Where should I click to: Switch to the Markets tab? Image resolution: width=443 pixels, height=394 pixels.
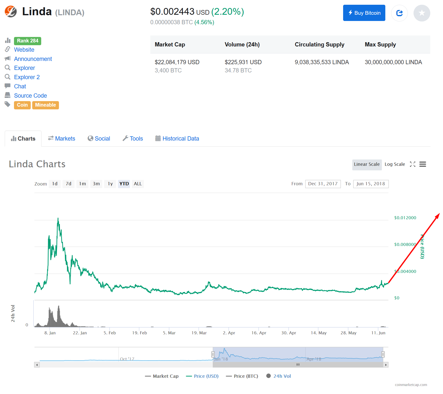click(62, 139)
